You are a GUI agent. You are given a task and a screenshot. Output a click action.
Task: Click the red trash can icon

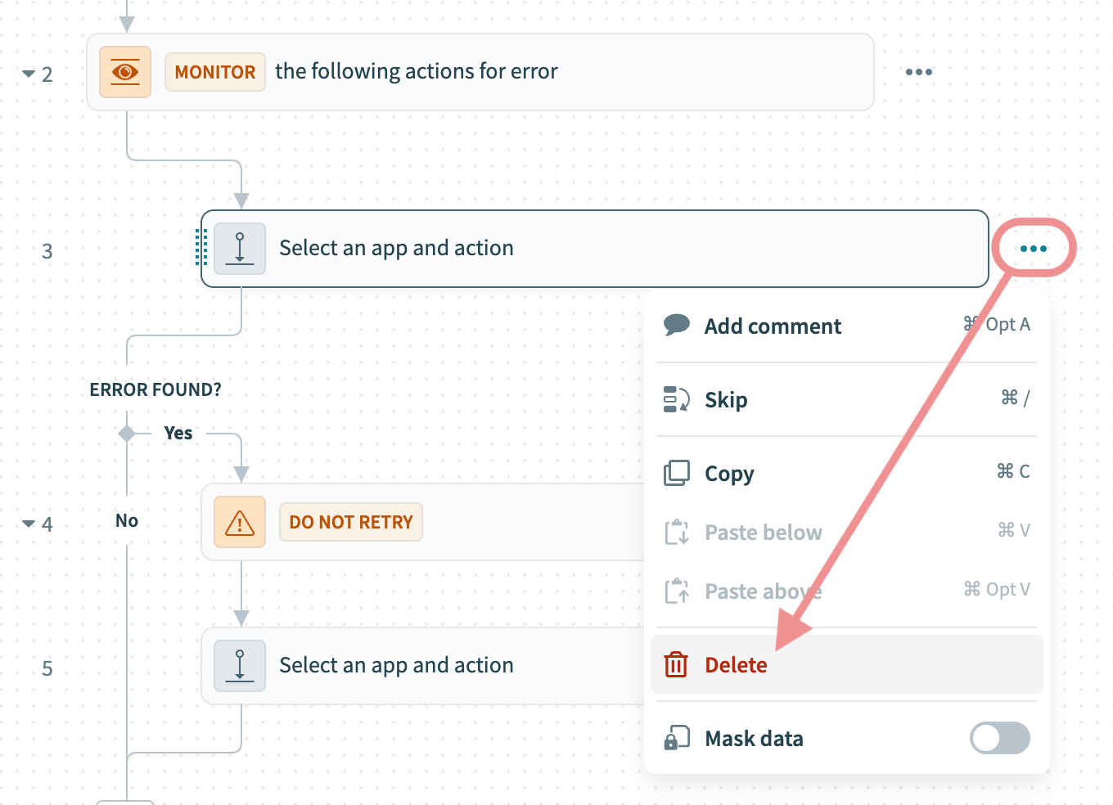[x=676, y=665]
